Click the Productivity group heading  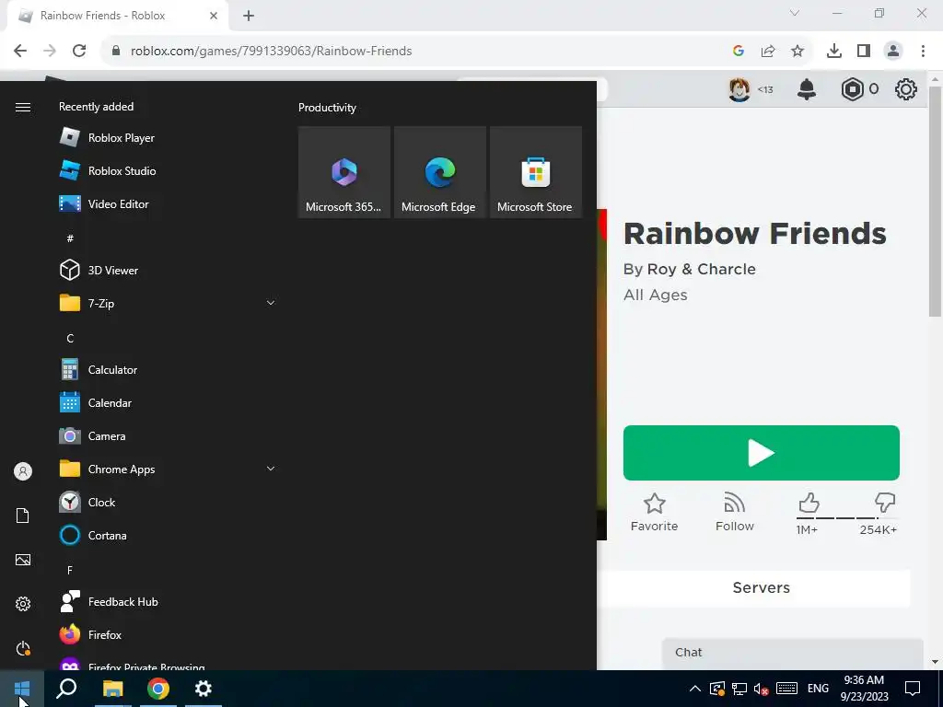(x=327, y=108)
